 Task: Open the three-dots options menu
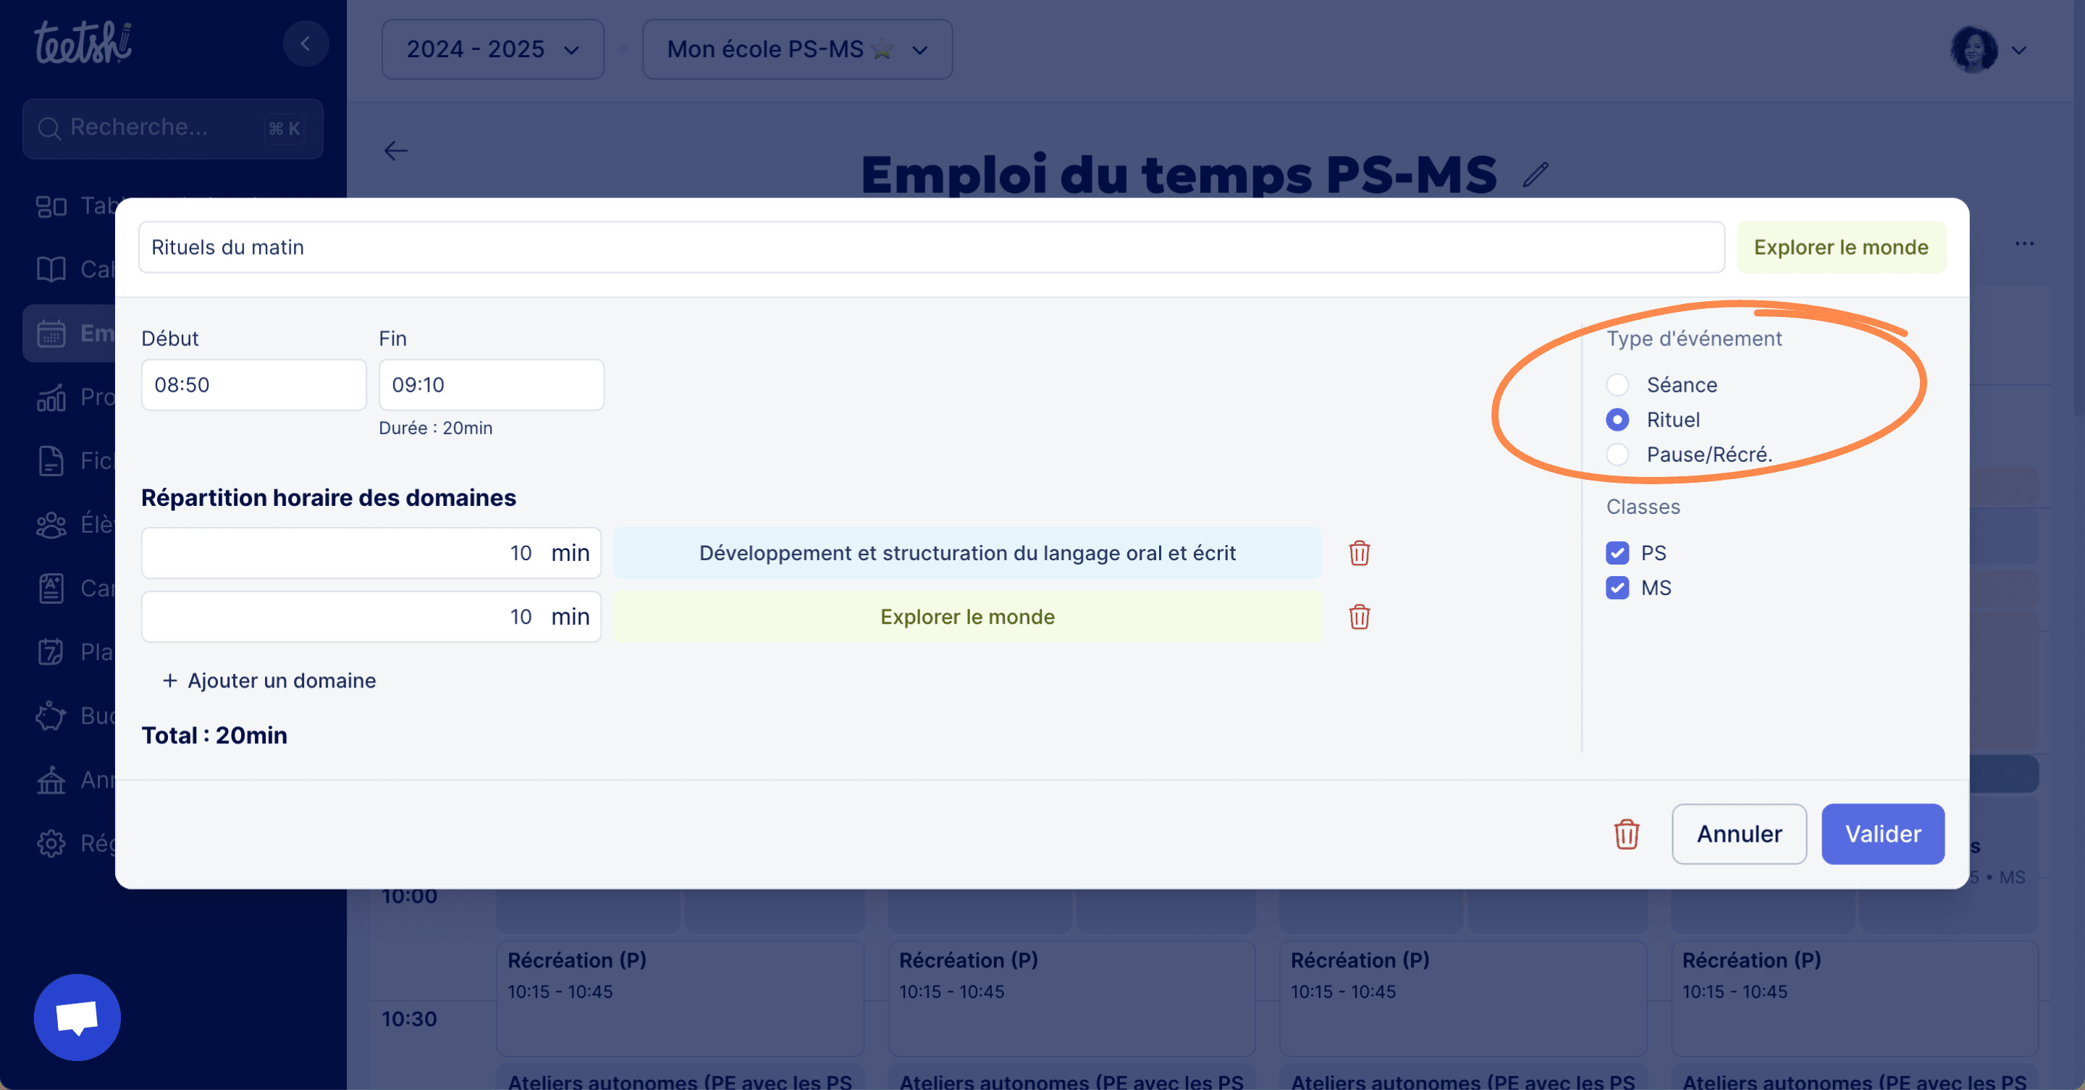click(2024, 244)
